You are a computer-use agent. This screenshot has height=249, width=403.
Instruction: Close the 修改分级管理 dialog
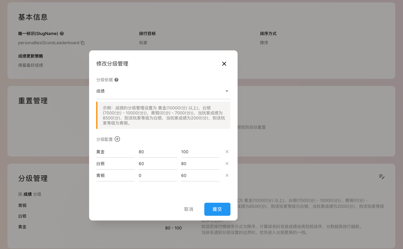click(224, 64)
